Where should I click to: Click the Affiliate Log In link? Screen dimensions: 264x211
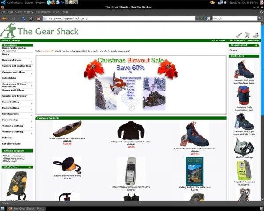click(10, 161)
